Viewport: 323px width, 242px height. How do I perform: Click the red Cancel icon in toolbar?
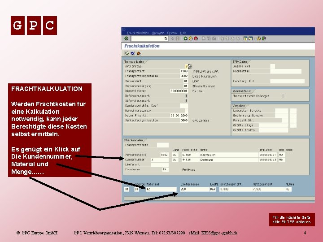pos(196,39)
